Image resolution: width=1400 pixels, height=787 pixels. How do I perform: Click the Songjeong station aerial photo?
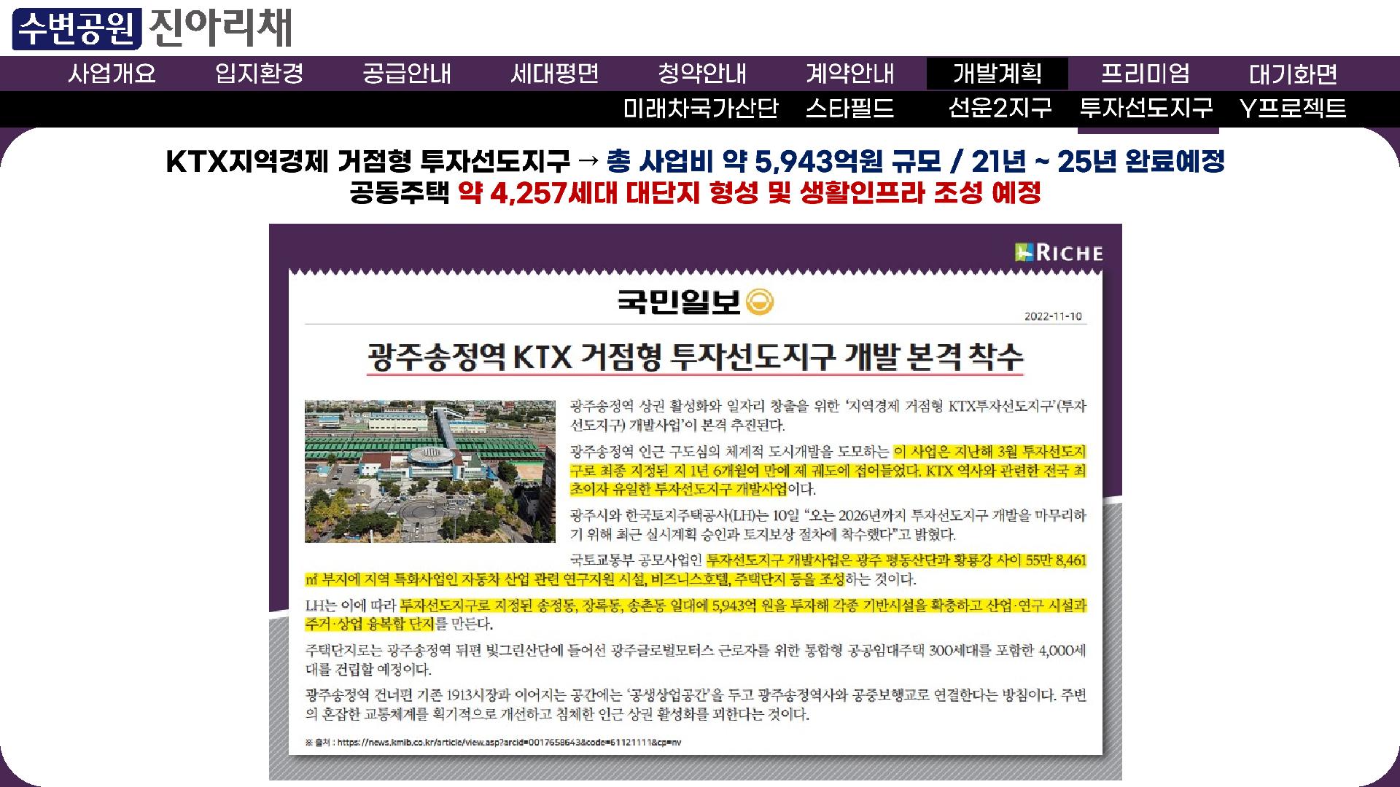(x=429, y=471)
